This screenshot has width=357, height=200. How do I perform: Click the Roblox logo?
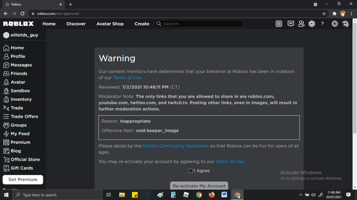pos(18,24)
